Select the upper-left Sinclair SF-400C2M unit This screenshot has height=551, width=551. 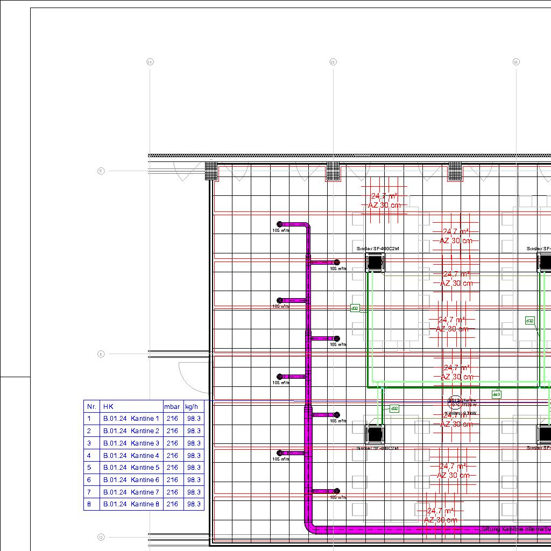375,263
